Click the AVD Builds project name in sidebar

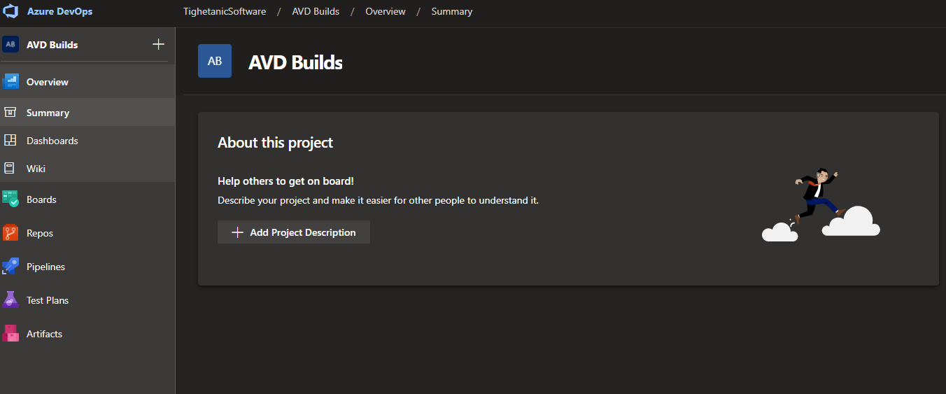point(52,45)
